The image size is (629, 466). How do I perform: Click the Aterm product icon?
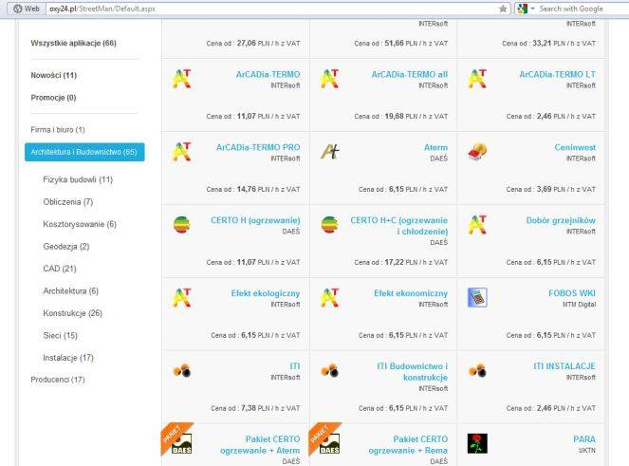329,152
